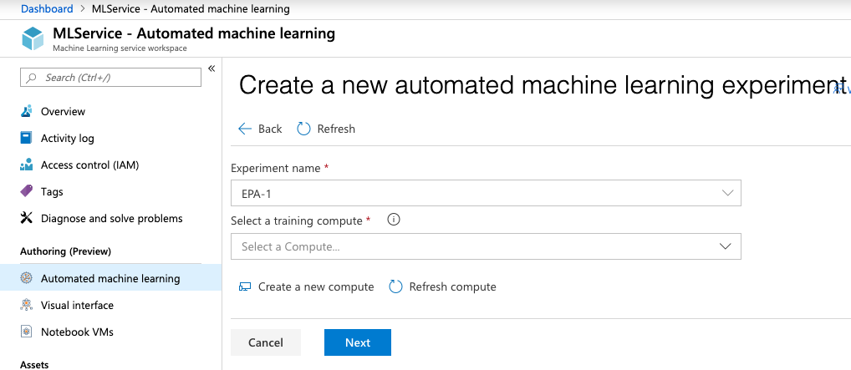Focus the Search (Ctrl+/) input field
The width and height of the screenshot is (851, 370).
(110, 78)
